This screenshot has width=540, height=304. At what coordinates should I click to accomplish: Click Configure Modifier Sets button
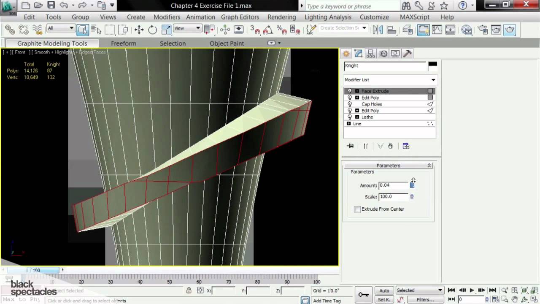406,146
